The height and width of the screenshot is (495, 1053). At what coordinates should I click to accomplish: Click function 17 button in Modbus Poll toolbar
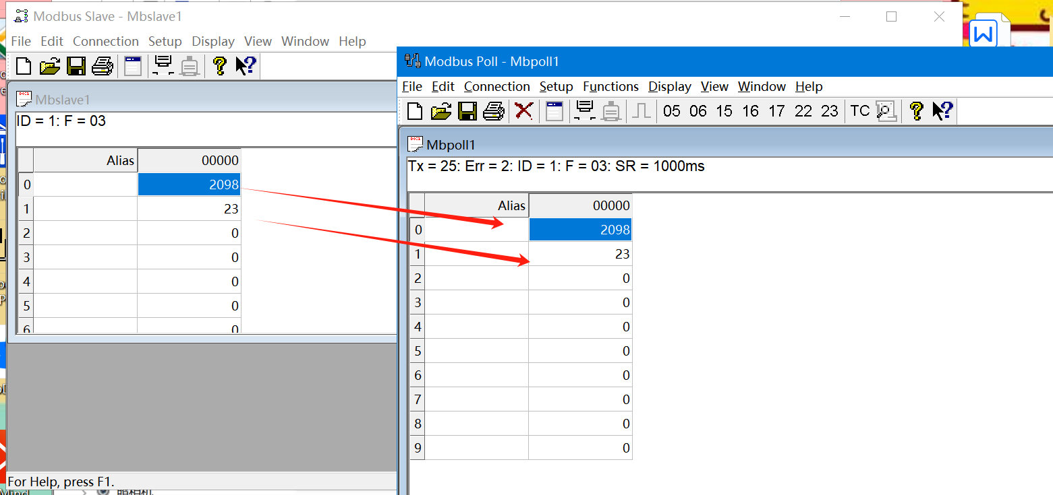coord(777,111)
